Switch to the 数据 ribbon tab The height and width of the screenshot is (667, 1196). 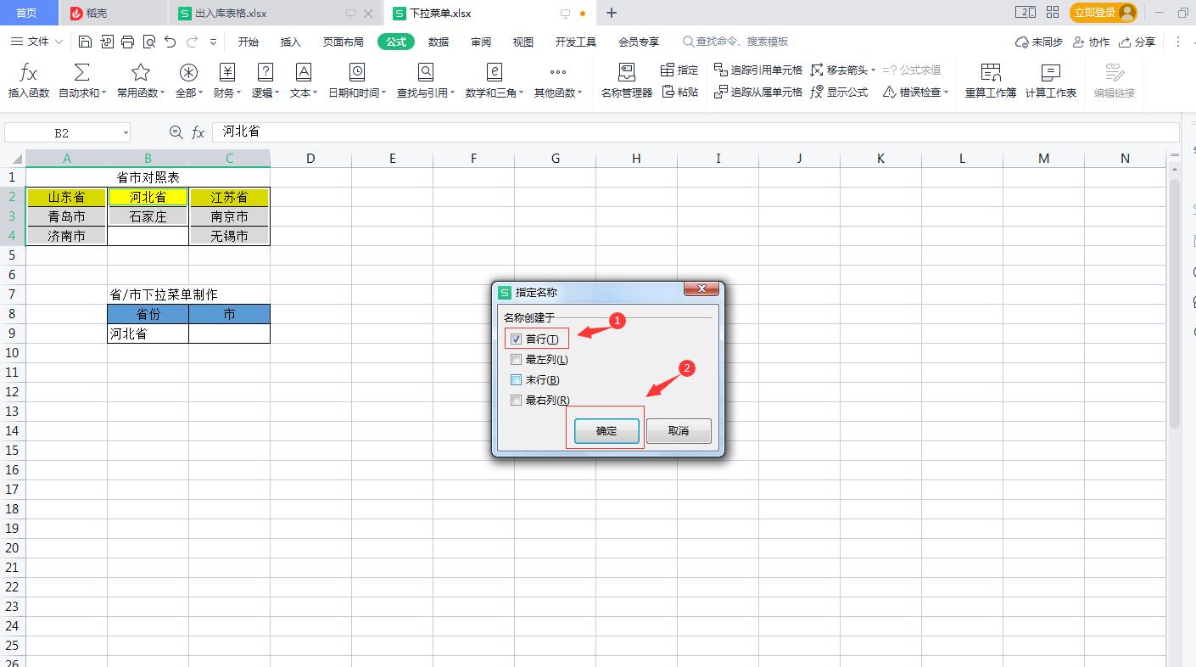tap(439, 42)
